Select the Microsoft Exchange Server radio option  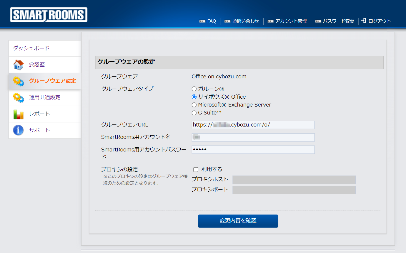(194, 105)
